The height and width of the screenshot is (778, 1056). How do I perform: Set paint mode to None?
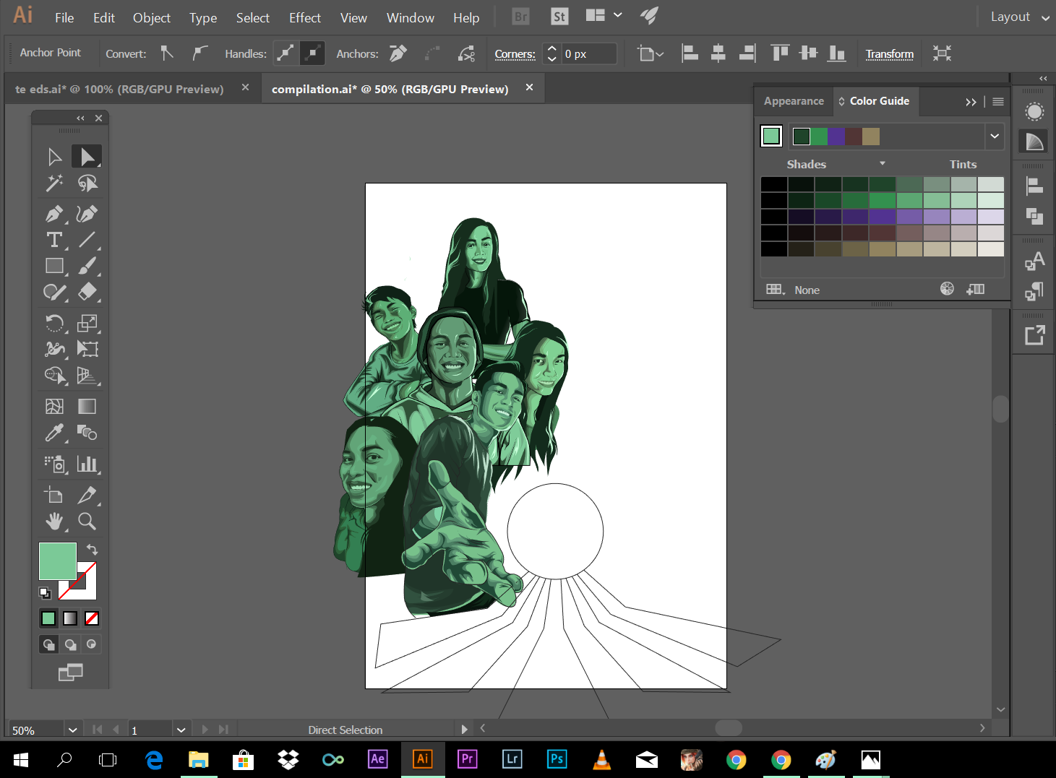pyautogui.click(x=92, y=618)
